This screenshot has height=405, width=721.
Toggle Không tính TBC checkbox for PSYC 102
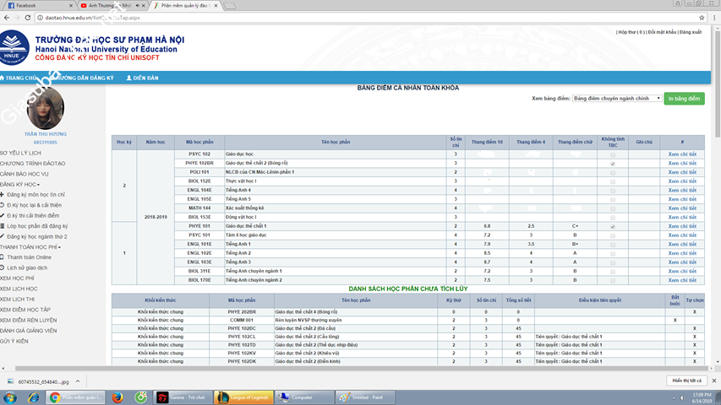613,154
